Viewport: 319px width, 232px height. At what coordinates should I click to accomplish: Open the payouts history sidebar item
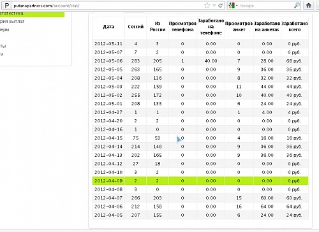coord(12,22)
